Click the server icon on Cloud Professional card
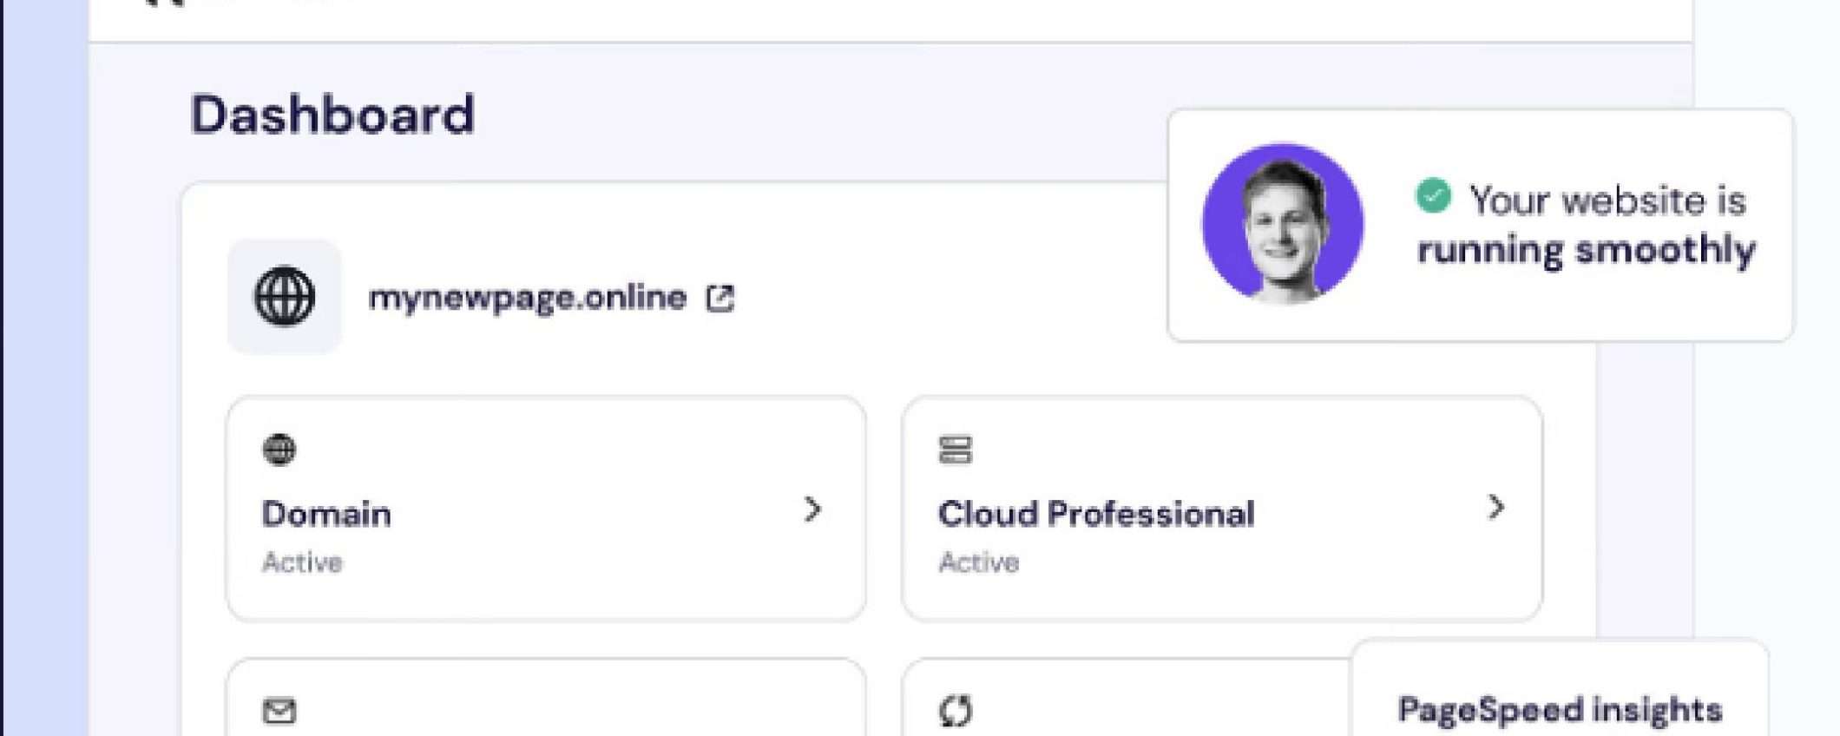 (x=955, y=450)
